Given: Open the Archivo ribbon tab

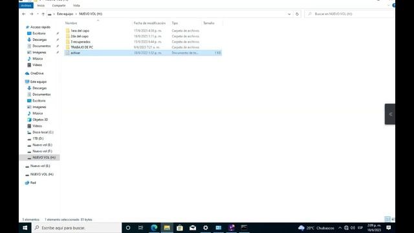Looking at the screenshot, I should 26,6.
